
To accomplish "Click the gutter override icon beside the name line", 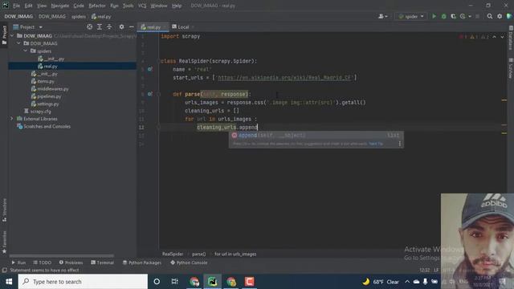I will coord(150,69).
